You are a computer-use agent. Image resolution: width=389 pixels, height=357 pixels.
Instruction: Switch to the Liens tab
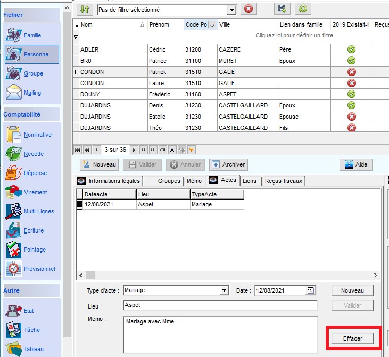(249, 181)
